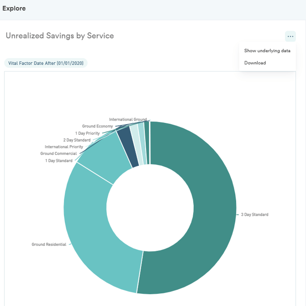The height and width of the screenshot is (306, 306).
Task: Click the Ground Economy label
Action: click(x=97, y=126)
